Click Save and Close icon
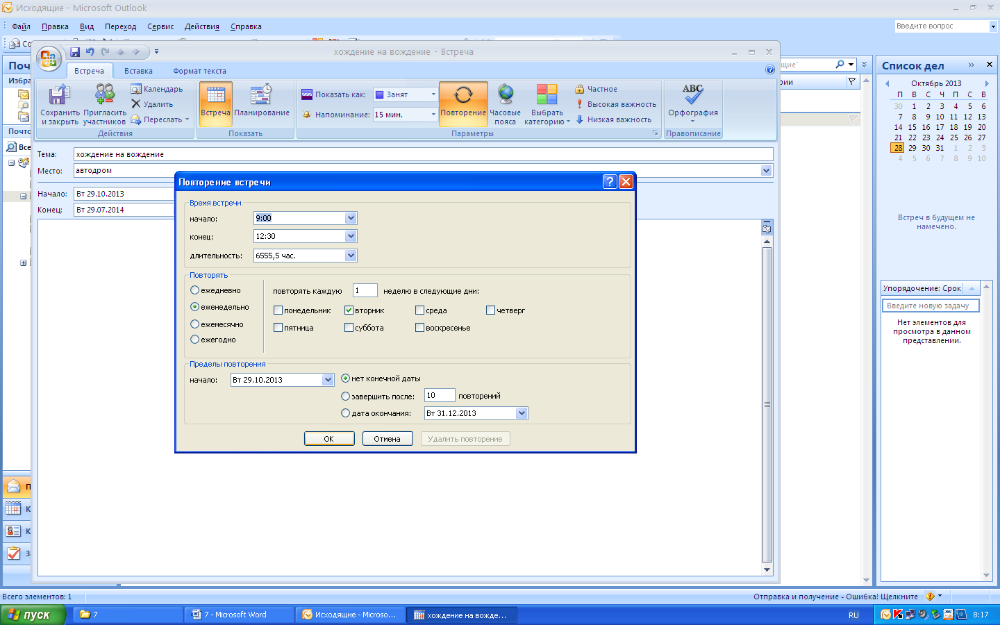1000x625 pixels. pos(60,105)
